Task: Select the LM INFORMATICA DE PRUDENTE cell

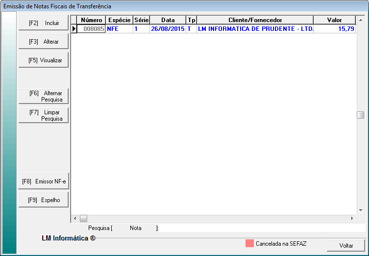Action: click(x=255, y=29)
